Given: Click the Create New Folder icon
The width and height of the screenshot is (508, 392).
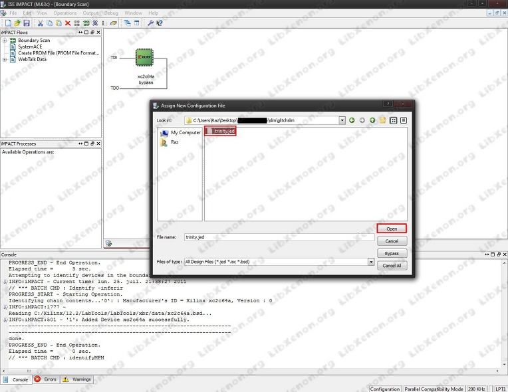Looking at the screenshot, I should (383, 120).
